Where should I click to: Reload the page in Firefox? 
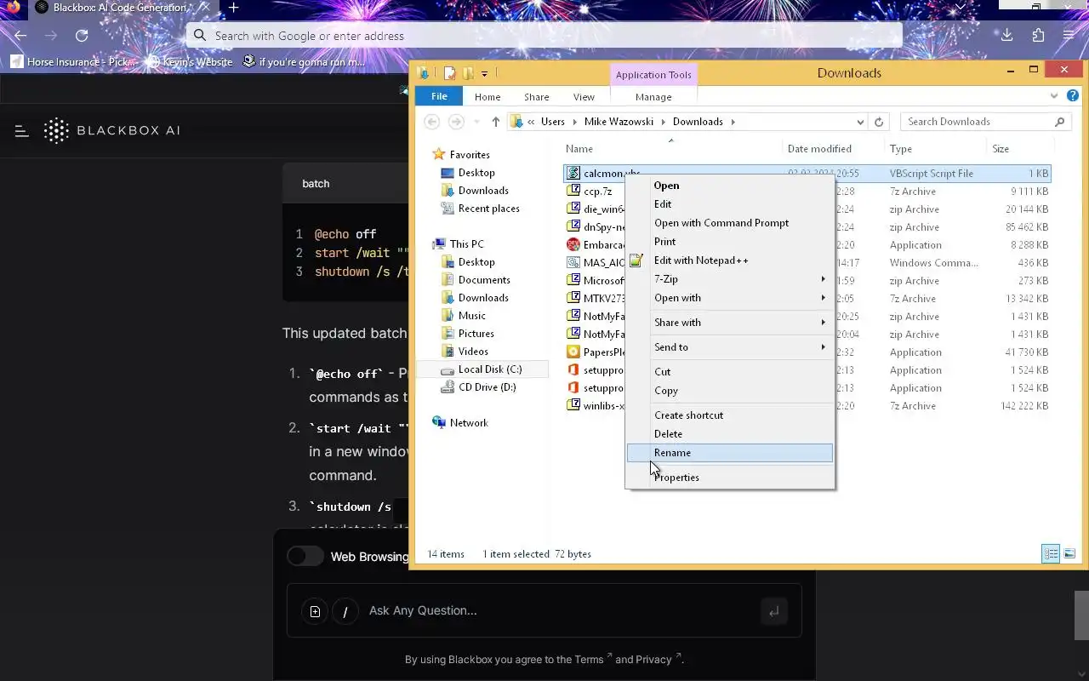[x=82, y=36]
